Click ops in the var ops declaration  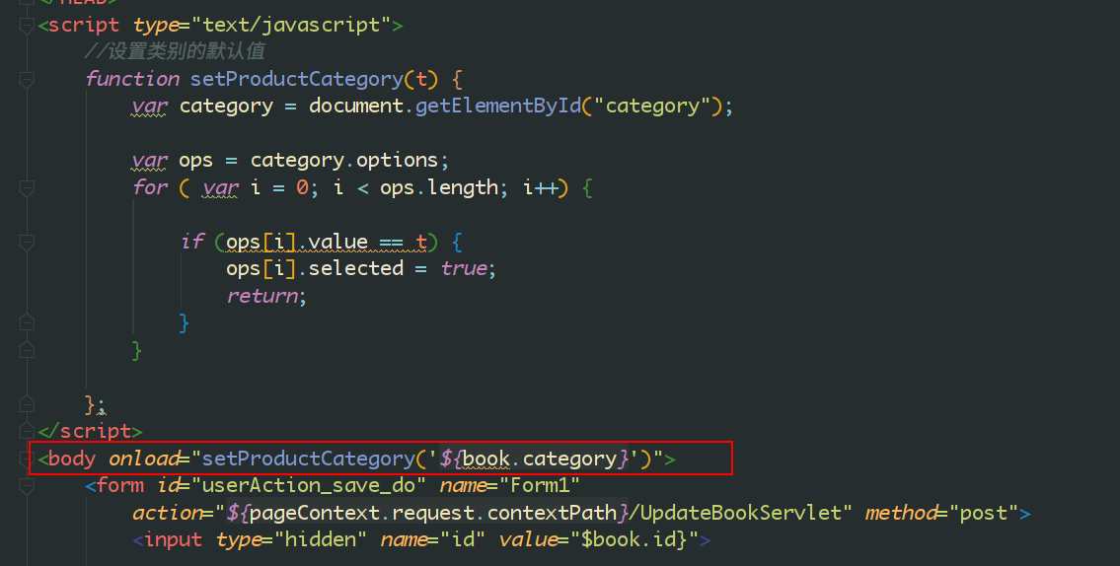tap(195, 161)
